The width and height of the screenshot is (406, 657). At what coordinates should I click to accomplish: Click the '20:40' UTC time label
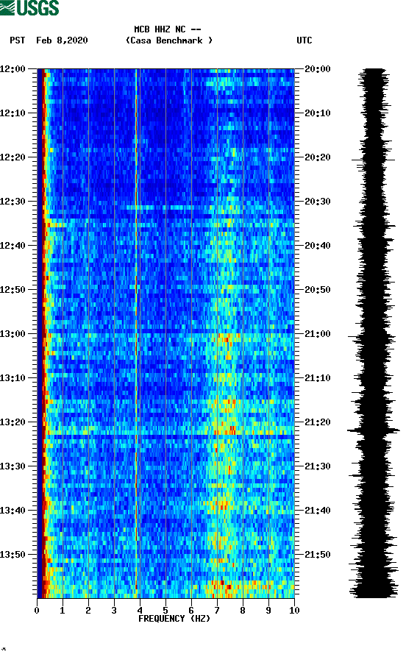click(318, 246)
